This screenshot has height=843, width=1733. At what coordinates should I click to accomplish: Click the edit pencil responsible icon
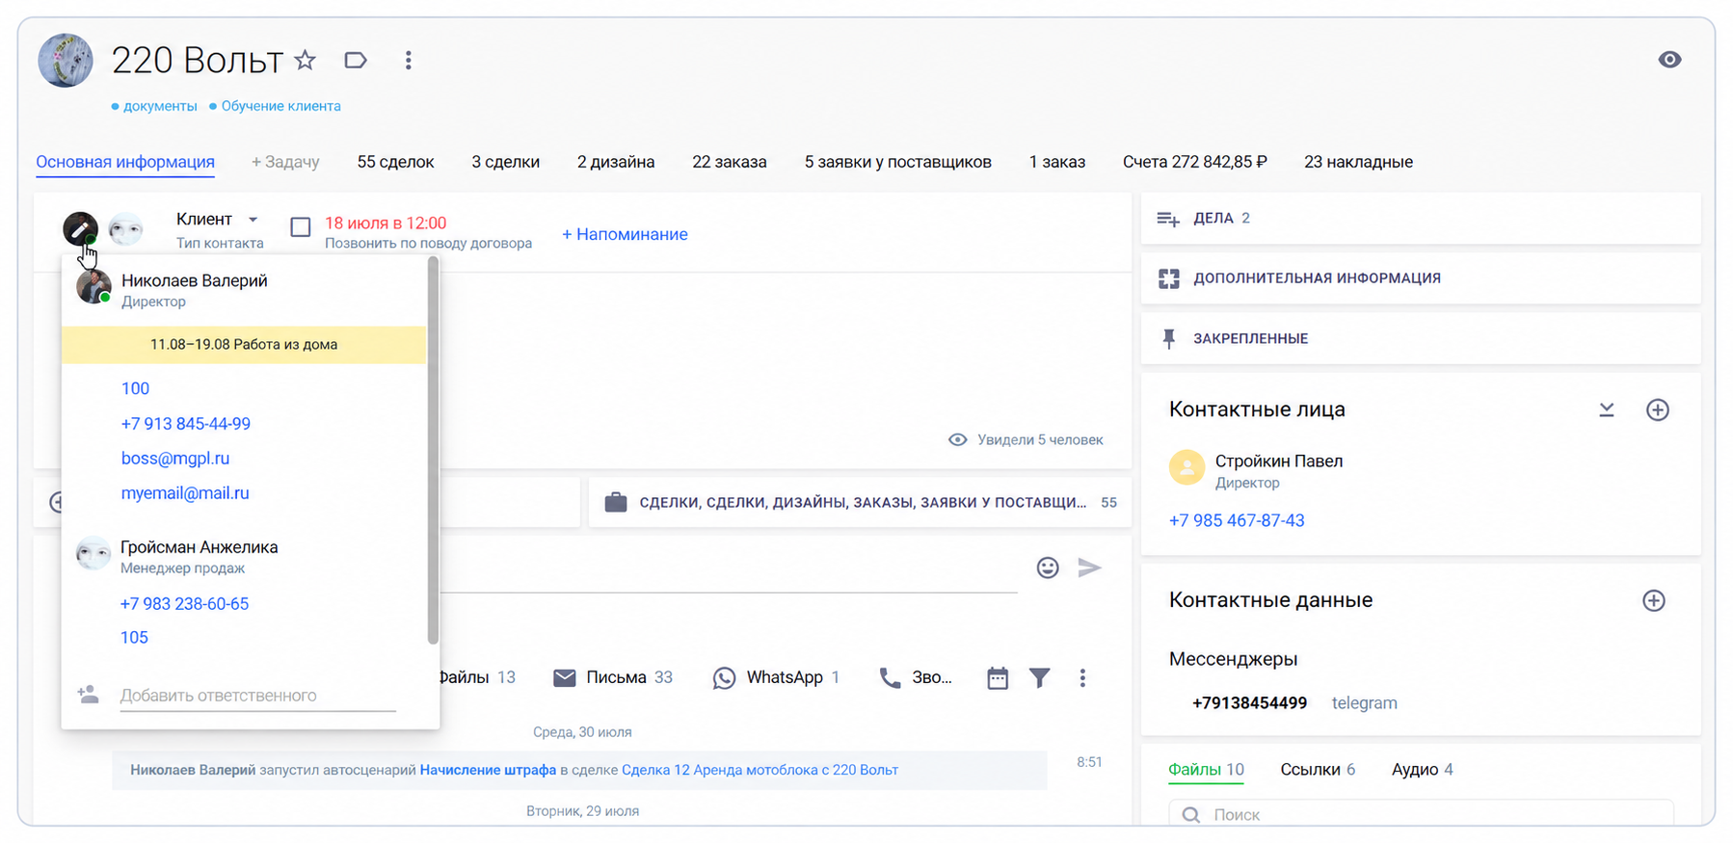[x=80, y=228]
